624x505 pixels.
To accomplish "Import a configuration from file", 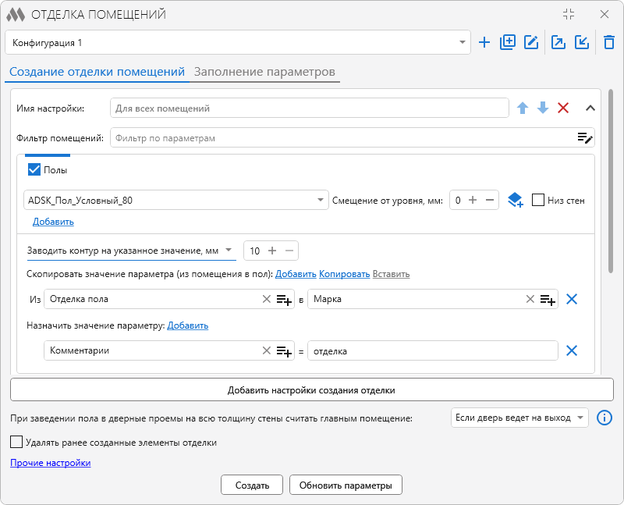I will (582, 42).
